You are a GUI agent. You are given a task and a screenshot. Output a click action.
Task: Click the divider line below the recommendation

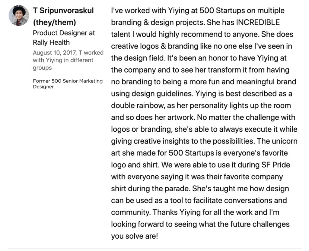[x=155, y=248]
